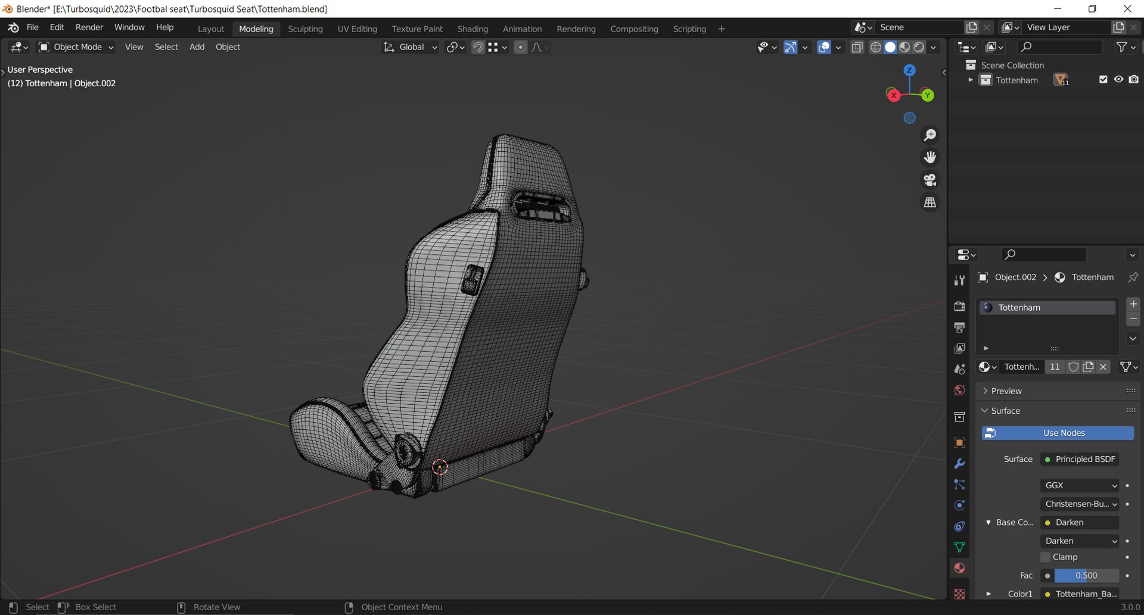Add a new material slot
1144x615 pixels.
pos(1133,304)
